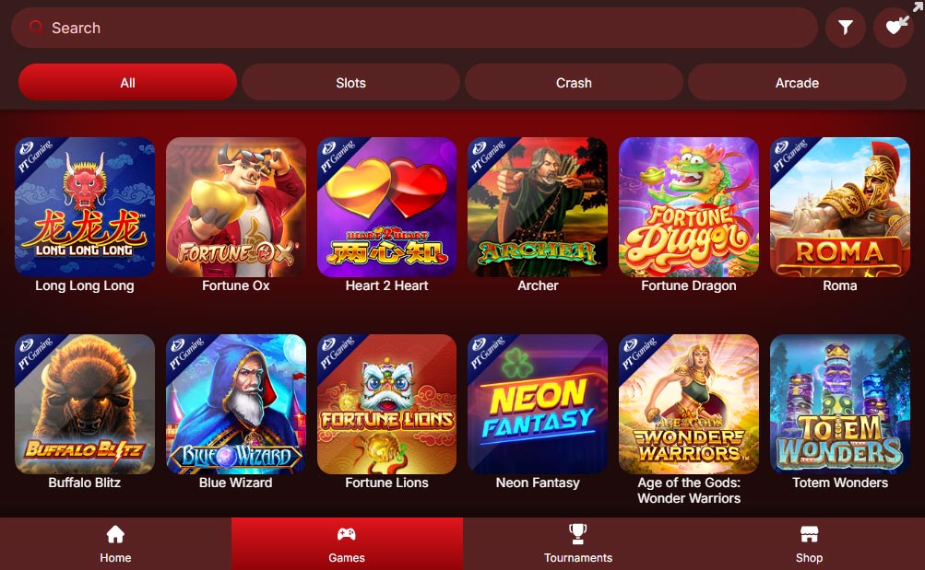Click the Totem Wonders title label
Screen dimensions: 925x570
840,483
